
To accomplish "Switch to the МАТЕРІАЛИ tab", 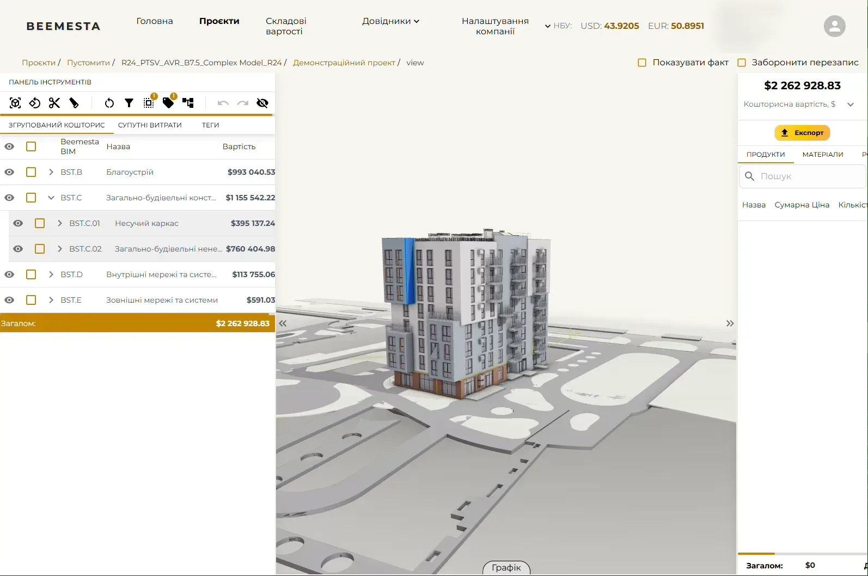I will pos(823,155).
